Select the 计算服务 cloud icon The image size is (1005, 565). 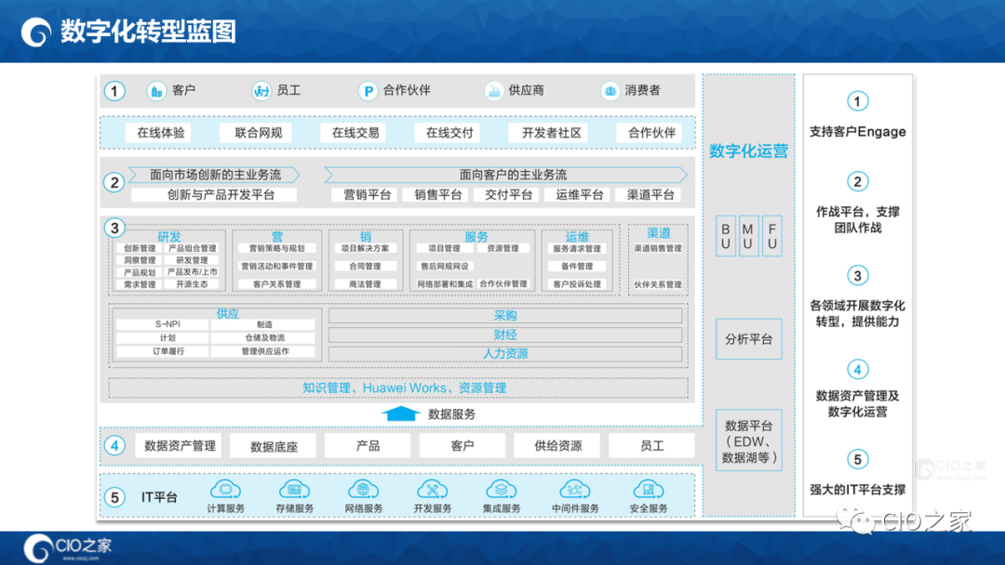point(226,488)
